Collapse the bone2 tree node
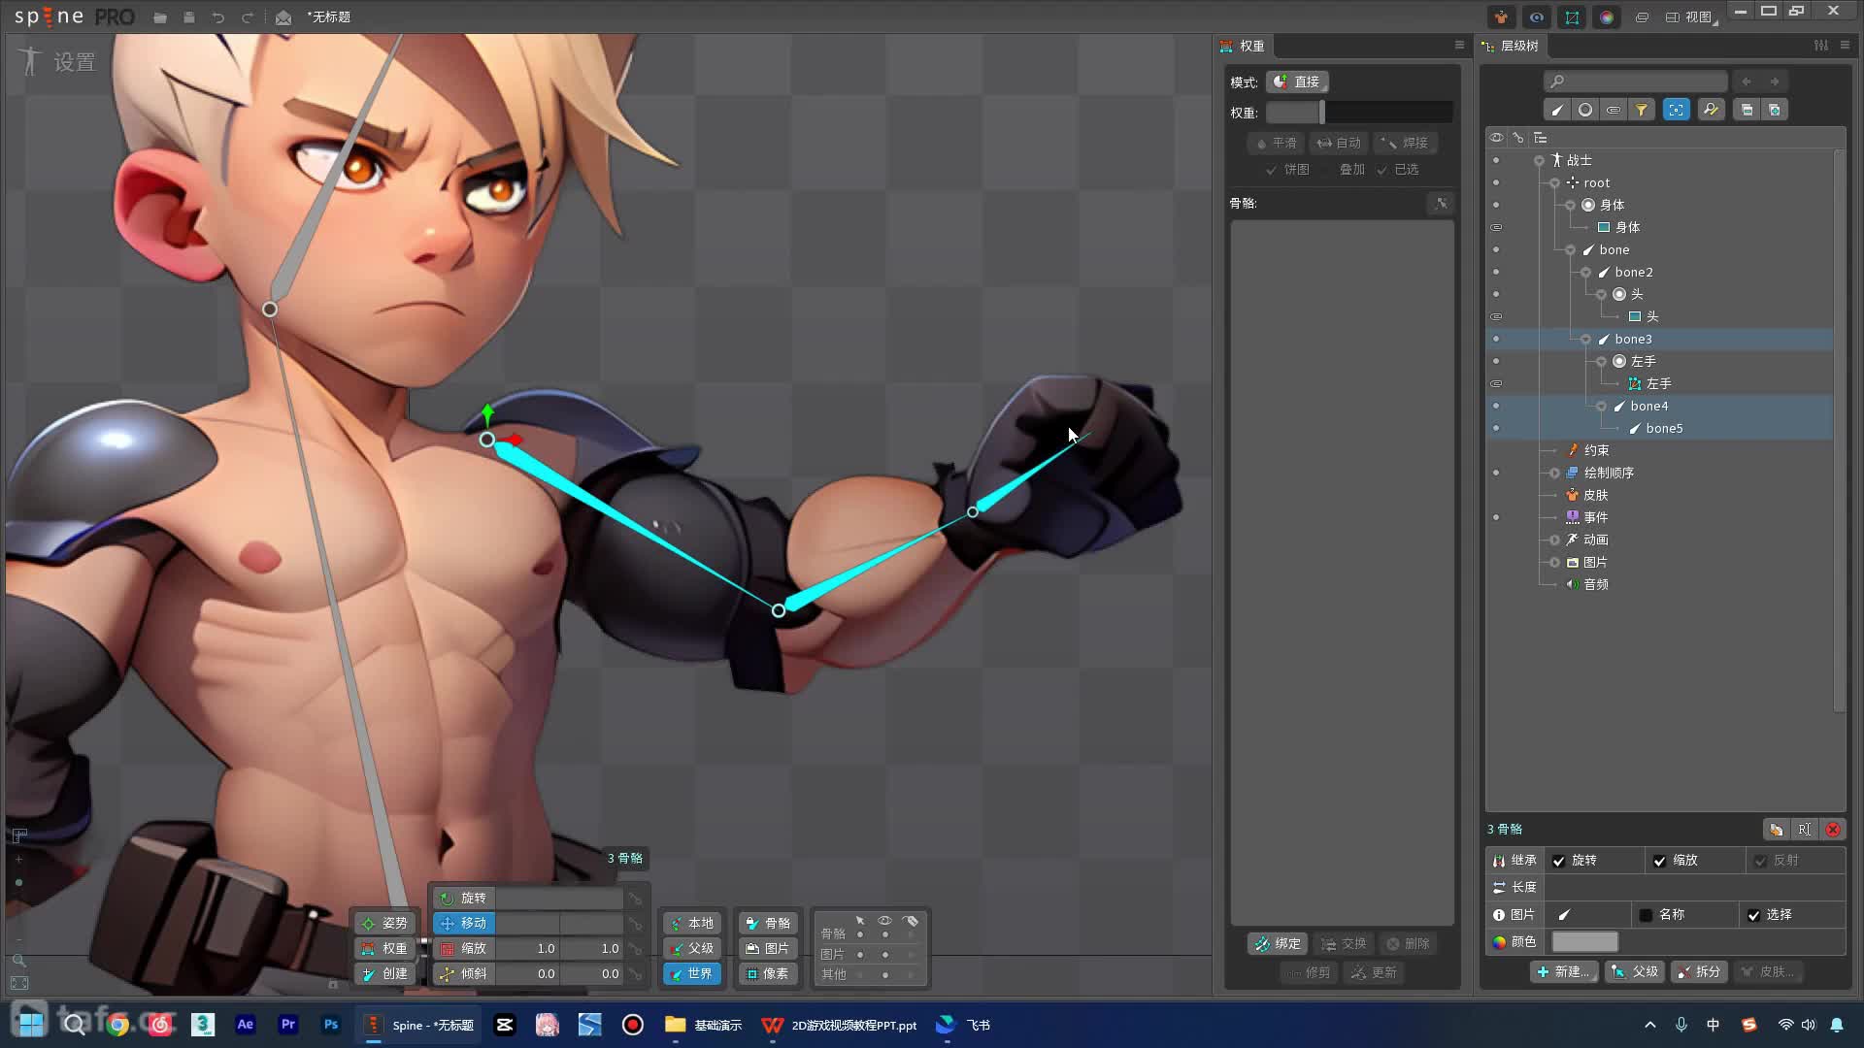The height and width of the screenshot is (1048, 1864). (x=1586, y=273)
